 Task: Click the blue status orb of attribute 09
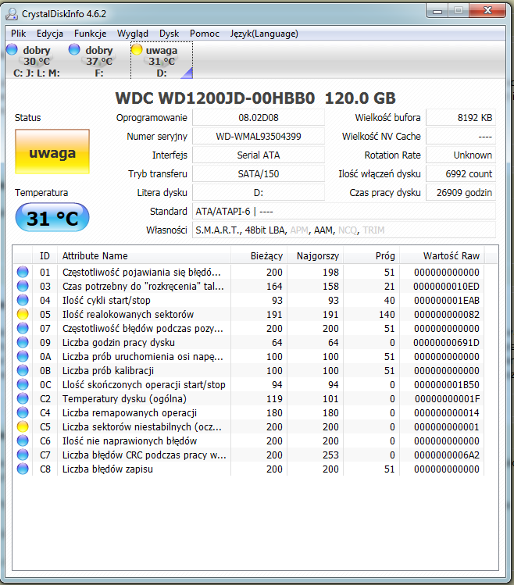point(23,343)
